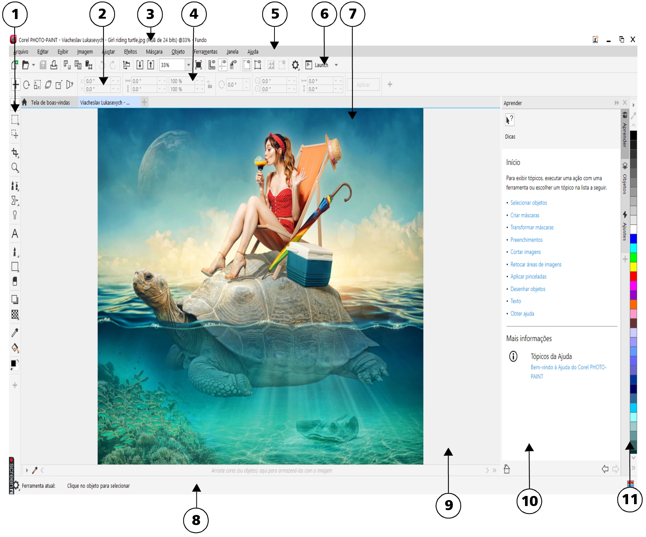Viewport: 646px width, 537px height.
Task: Open the 33% zoom level dropdown
Action: (x=189, y=65)
